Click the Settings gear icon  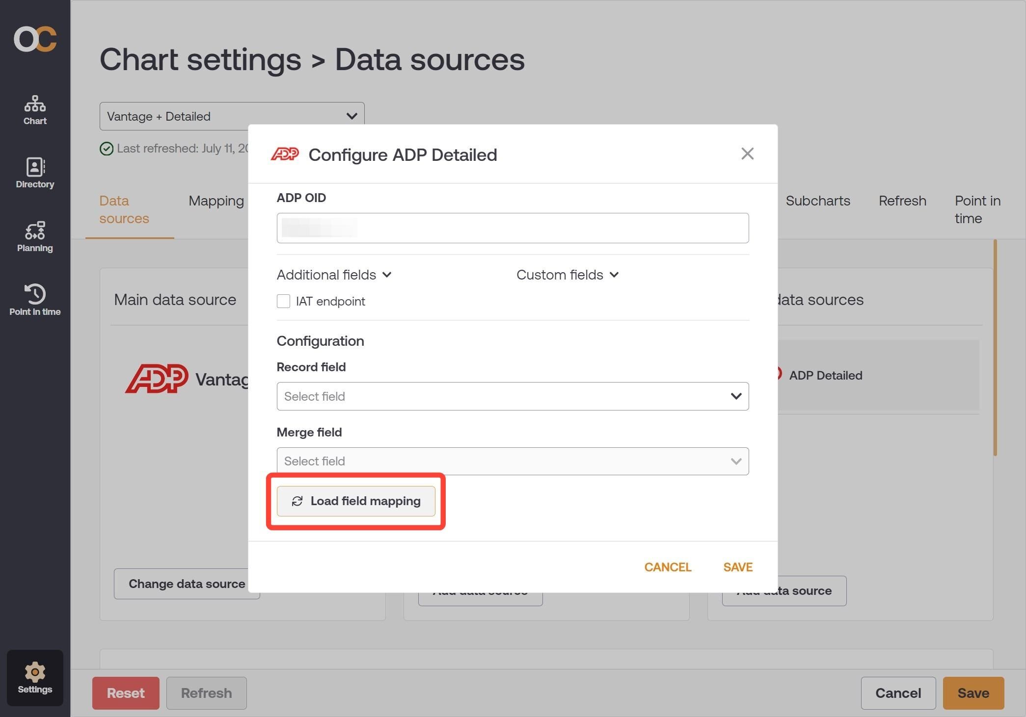(35, 671)
